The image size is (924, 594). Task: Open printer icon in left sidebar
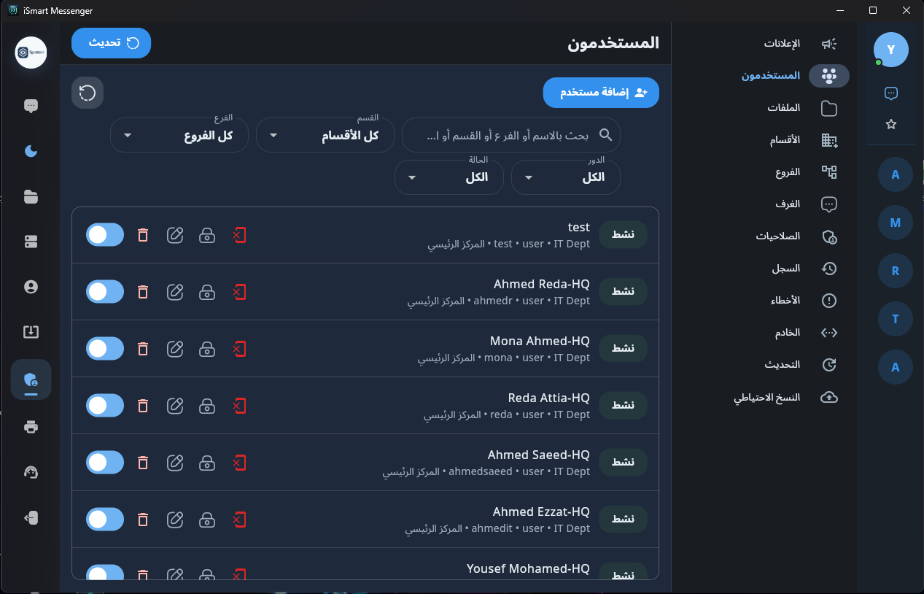point(31,427)
